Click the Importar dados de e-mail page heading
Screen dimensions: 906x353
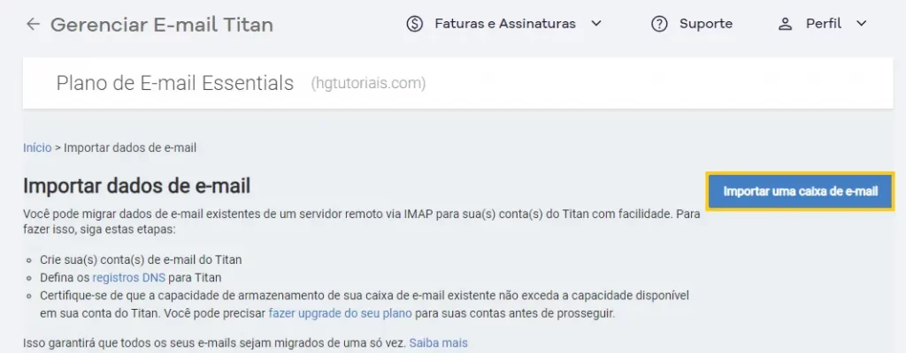pos(136,186)
